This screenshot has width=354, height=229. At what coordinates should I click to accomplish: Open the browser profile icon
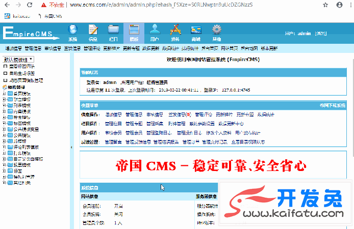(339, 5)
